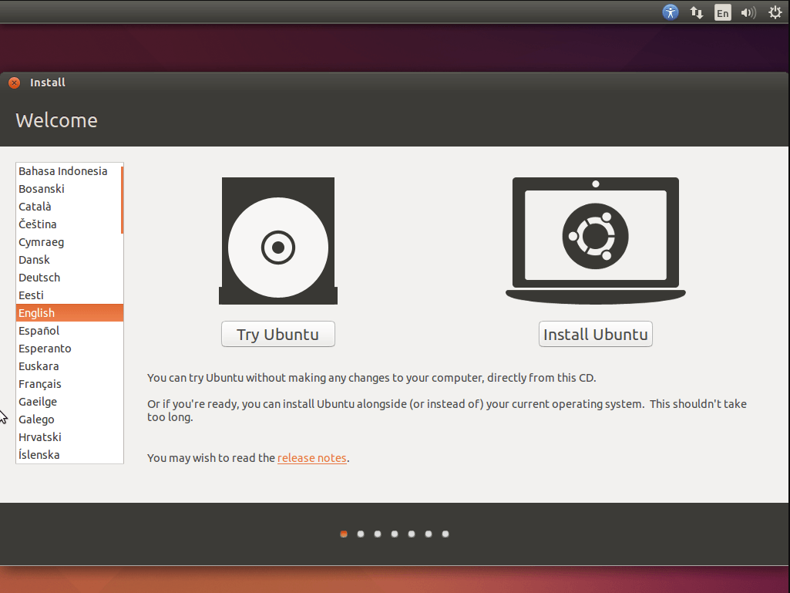Select Cymraeg in the language list
This screenshot has width=790, height=593.
click(x=68, y=242)
